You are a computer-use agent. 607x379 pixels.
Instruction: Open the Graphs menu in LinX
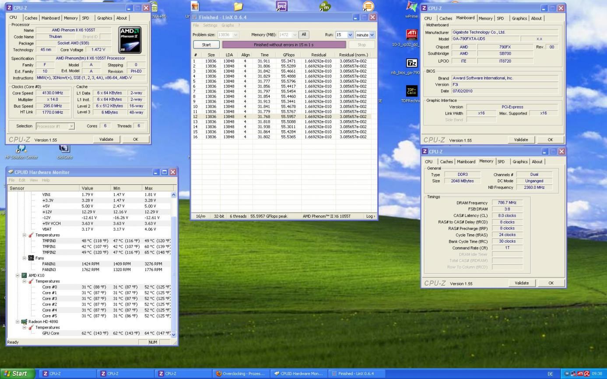[x=228, y=25]
